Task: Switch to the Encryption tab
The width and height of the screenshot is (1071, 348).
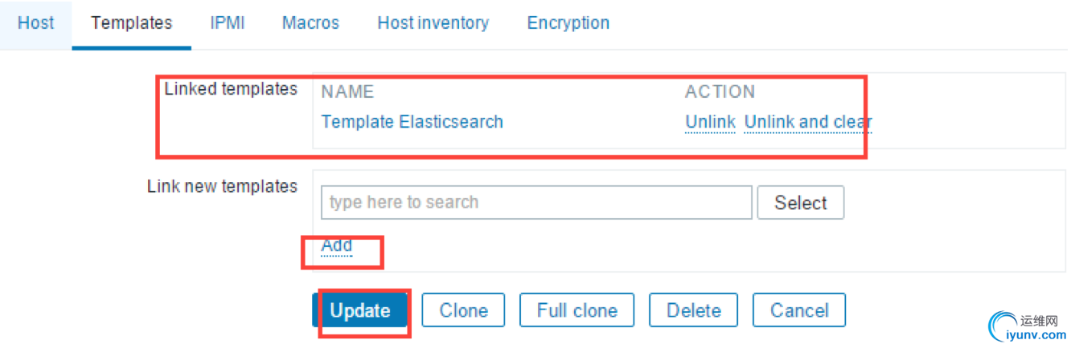Action: pos(568,23)
